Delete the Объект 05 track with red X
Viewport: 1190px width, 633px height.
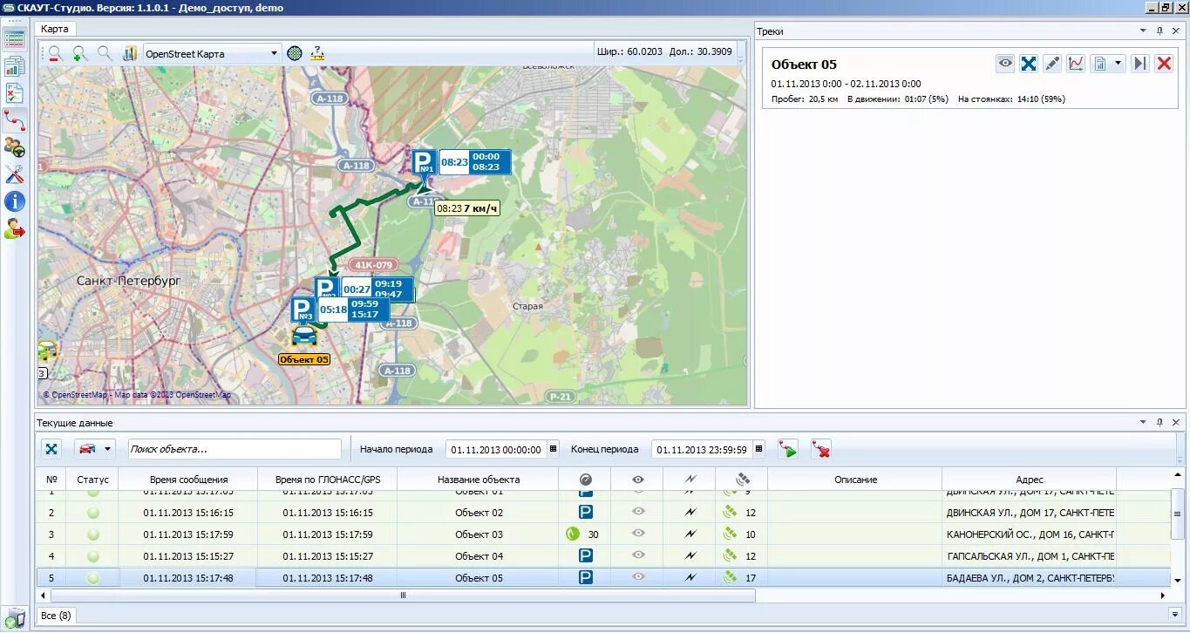point(1164,64)
